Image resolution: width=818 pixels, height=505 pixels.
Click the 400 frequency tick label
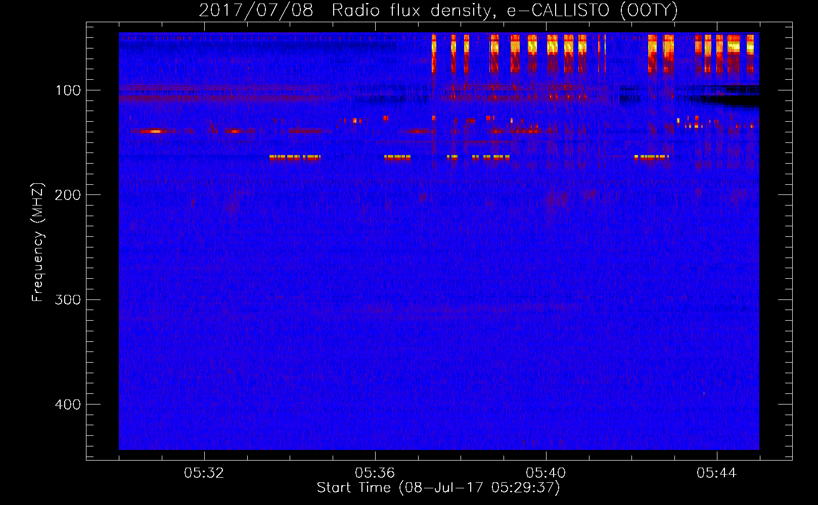point(68,405)
